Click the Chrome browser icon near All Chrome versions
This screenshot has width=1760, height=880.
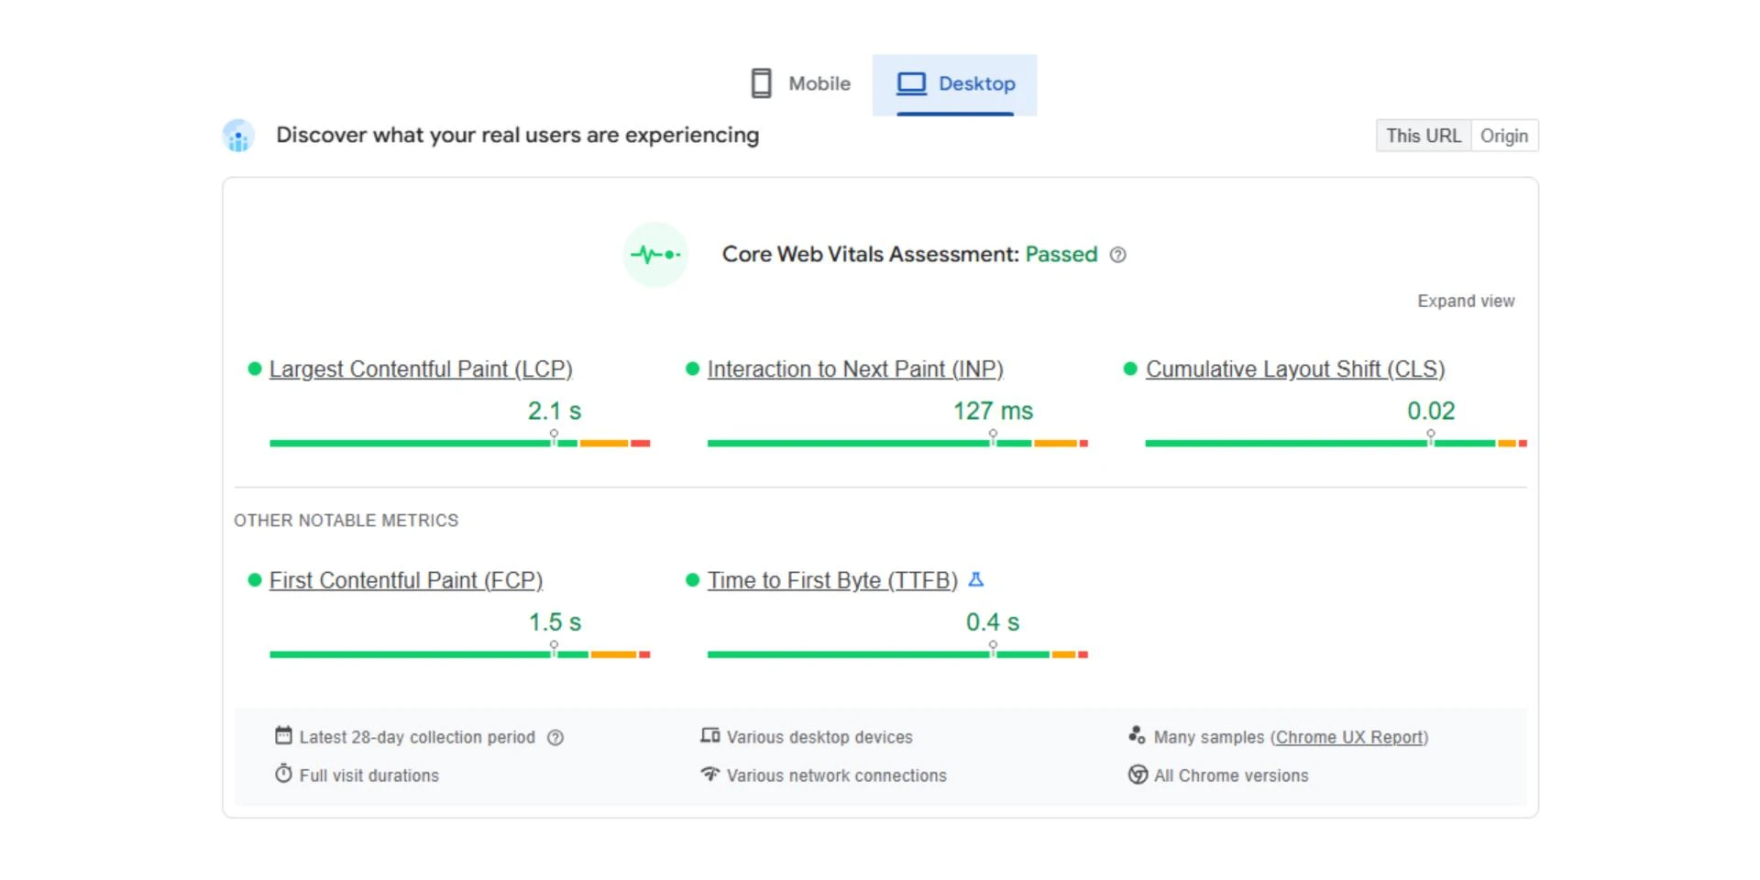point(1137,775)
